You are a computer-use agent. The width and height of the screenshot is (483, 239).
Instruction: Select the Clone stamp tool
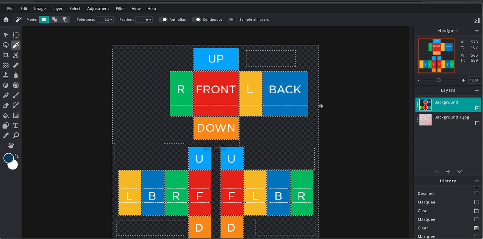click(x=6, y=75)
